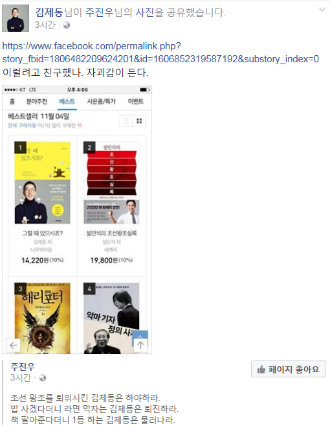Click the 사진 shared photo link
The height and width of the screenshot is (426, 330).
click(144, 12)
